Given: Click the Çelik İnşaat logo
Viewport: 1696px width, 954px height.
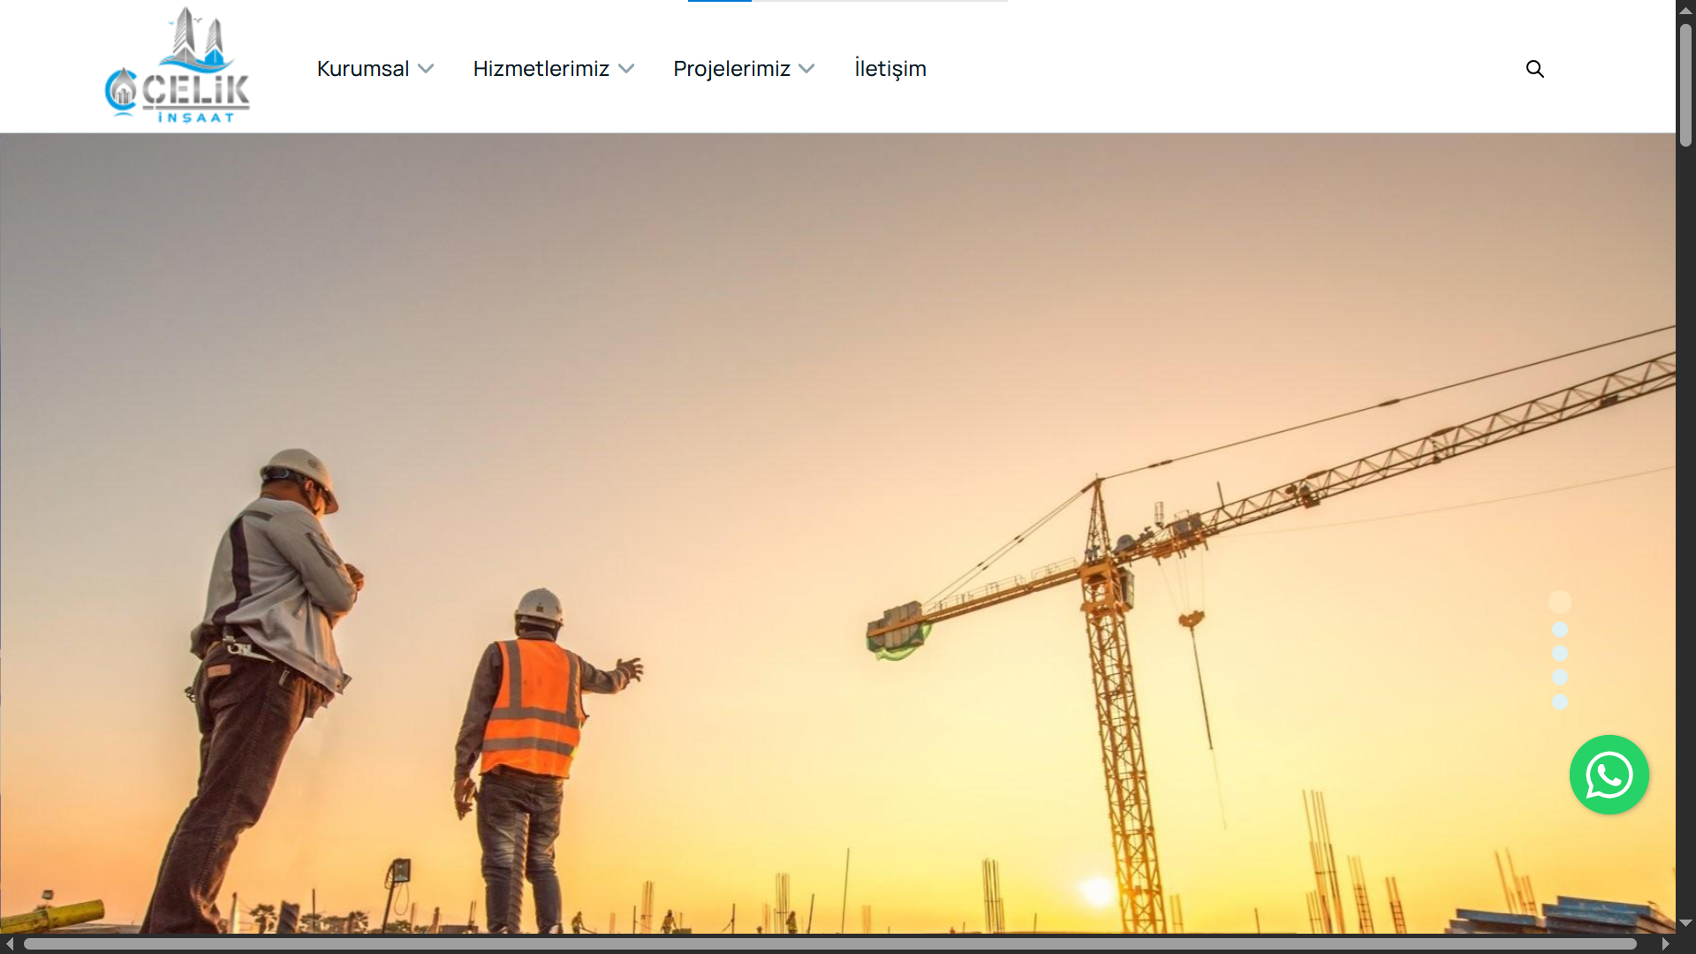Looking at the screenshot, I should tap(177, 66).
